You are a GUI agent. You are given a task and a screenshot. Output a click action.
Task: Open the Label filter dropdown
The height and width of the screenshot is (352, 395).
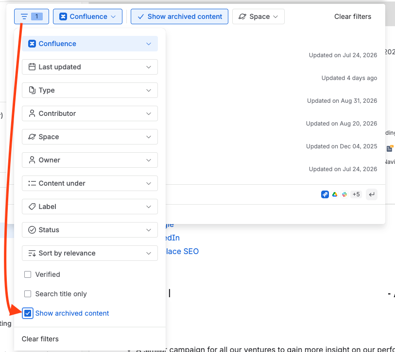tap(90, 207)
